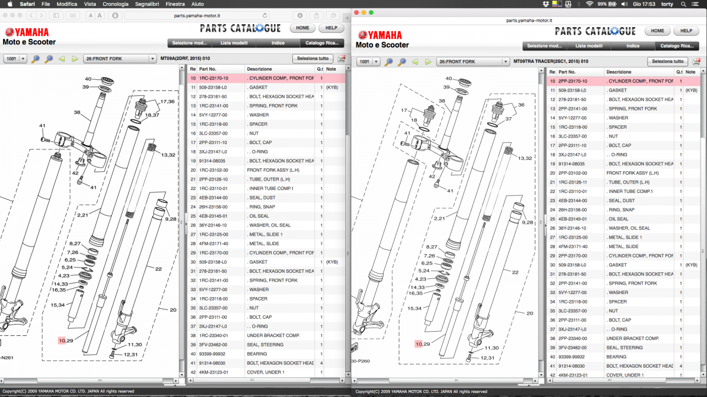
Task: Open the Finestra menu
Action: [176, 4]
